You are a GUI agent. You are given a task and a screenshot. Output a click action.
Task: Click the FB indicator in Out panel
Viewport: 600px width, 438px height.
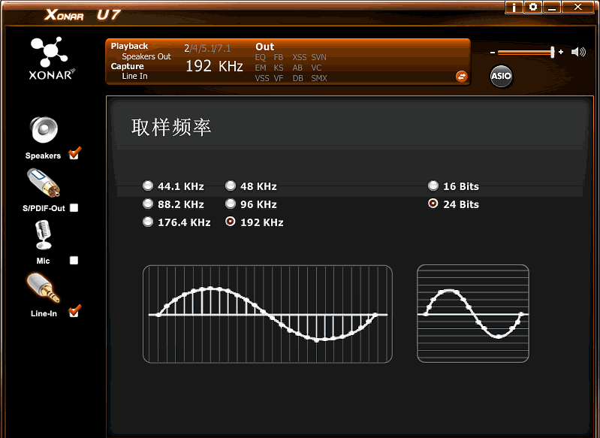coord(278,57)
